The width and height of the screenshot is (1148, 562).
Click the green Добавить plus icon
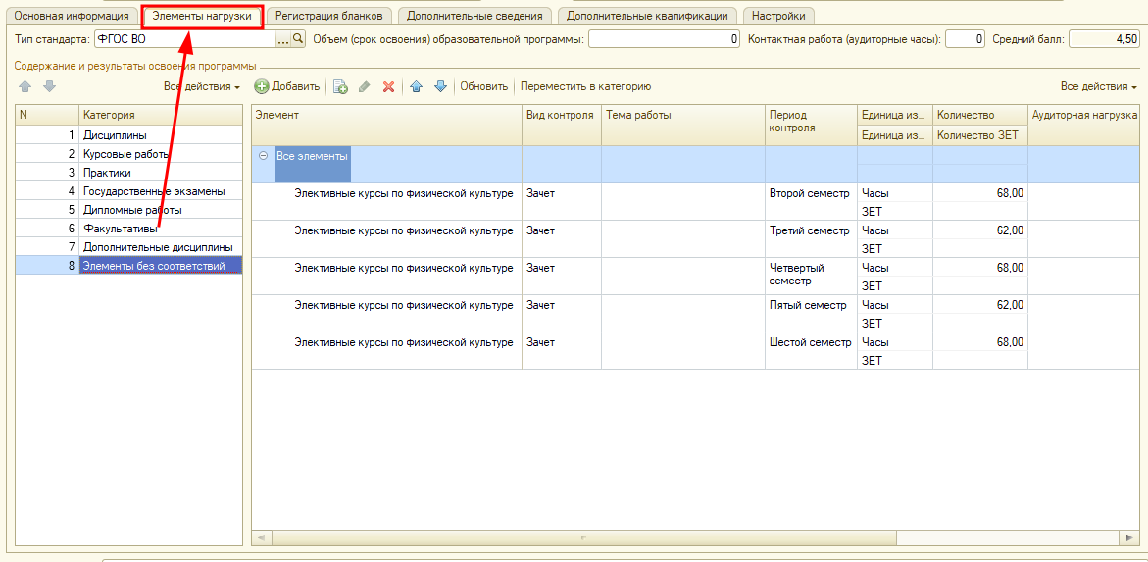(262, 86)
